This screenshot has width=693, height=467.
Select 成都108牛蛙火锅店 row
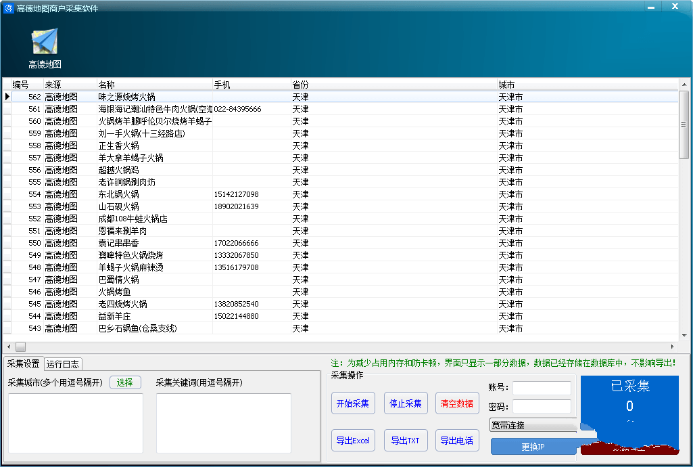click(345, 219)
